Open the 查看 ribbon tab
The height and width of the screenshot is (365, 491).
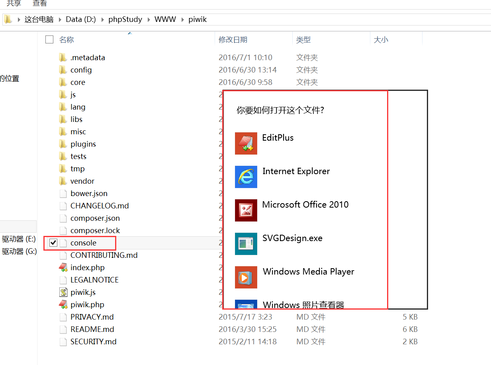click(40, 3)
